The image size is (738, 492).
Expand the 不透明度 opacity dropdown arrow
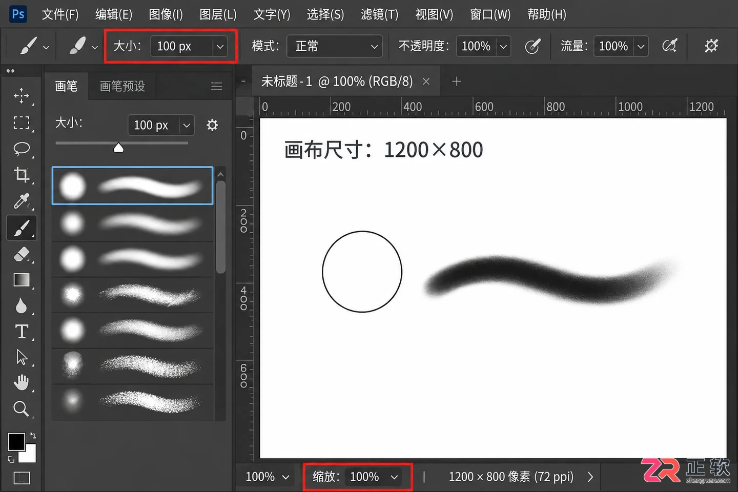pos(503,47)
